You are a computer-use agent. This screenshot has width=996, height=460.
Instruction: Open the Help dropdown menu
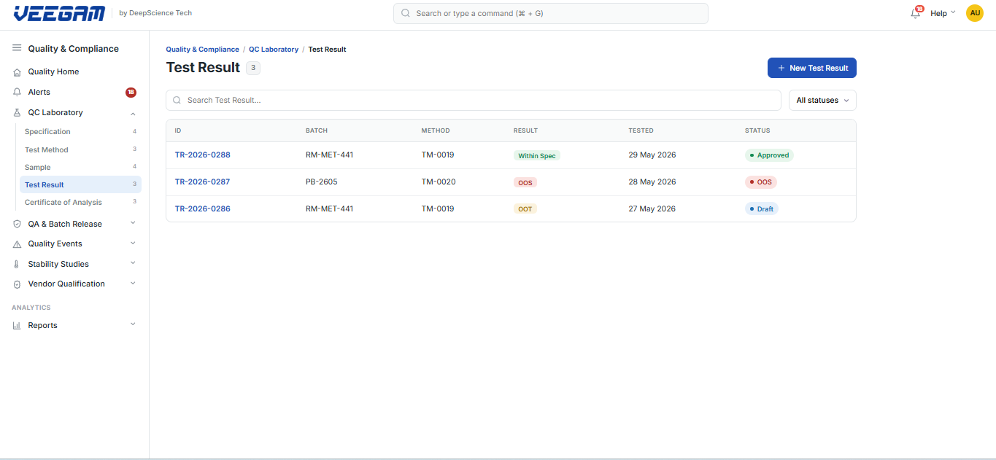click(x=943, y=13)
